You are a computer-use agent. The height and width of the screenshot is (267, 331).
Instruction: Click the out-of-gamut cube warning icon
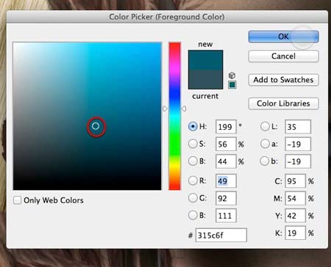pos(232,76)
